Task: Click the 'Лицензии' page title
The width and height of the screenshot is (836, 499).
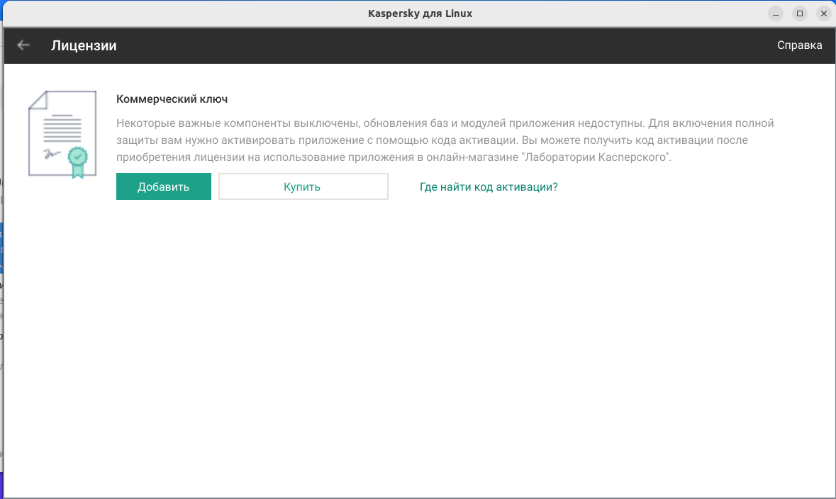Action: pyautogui.click(x=84, y=45)
